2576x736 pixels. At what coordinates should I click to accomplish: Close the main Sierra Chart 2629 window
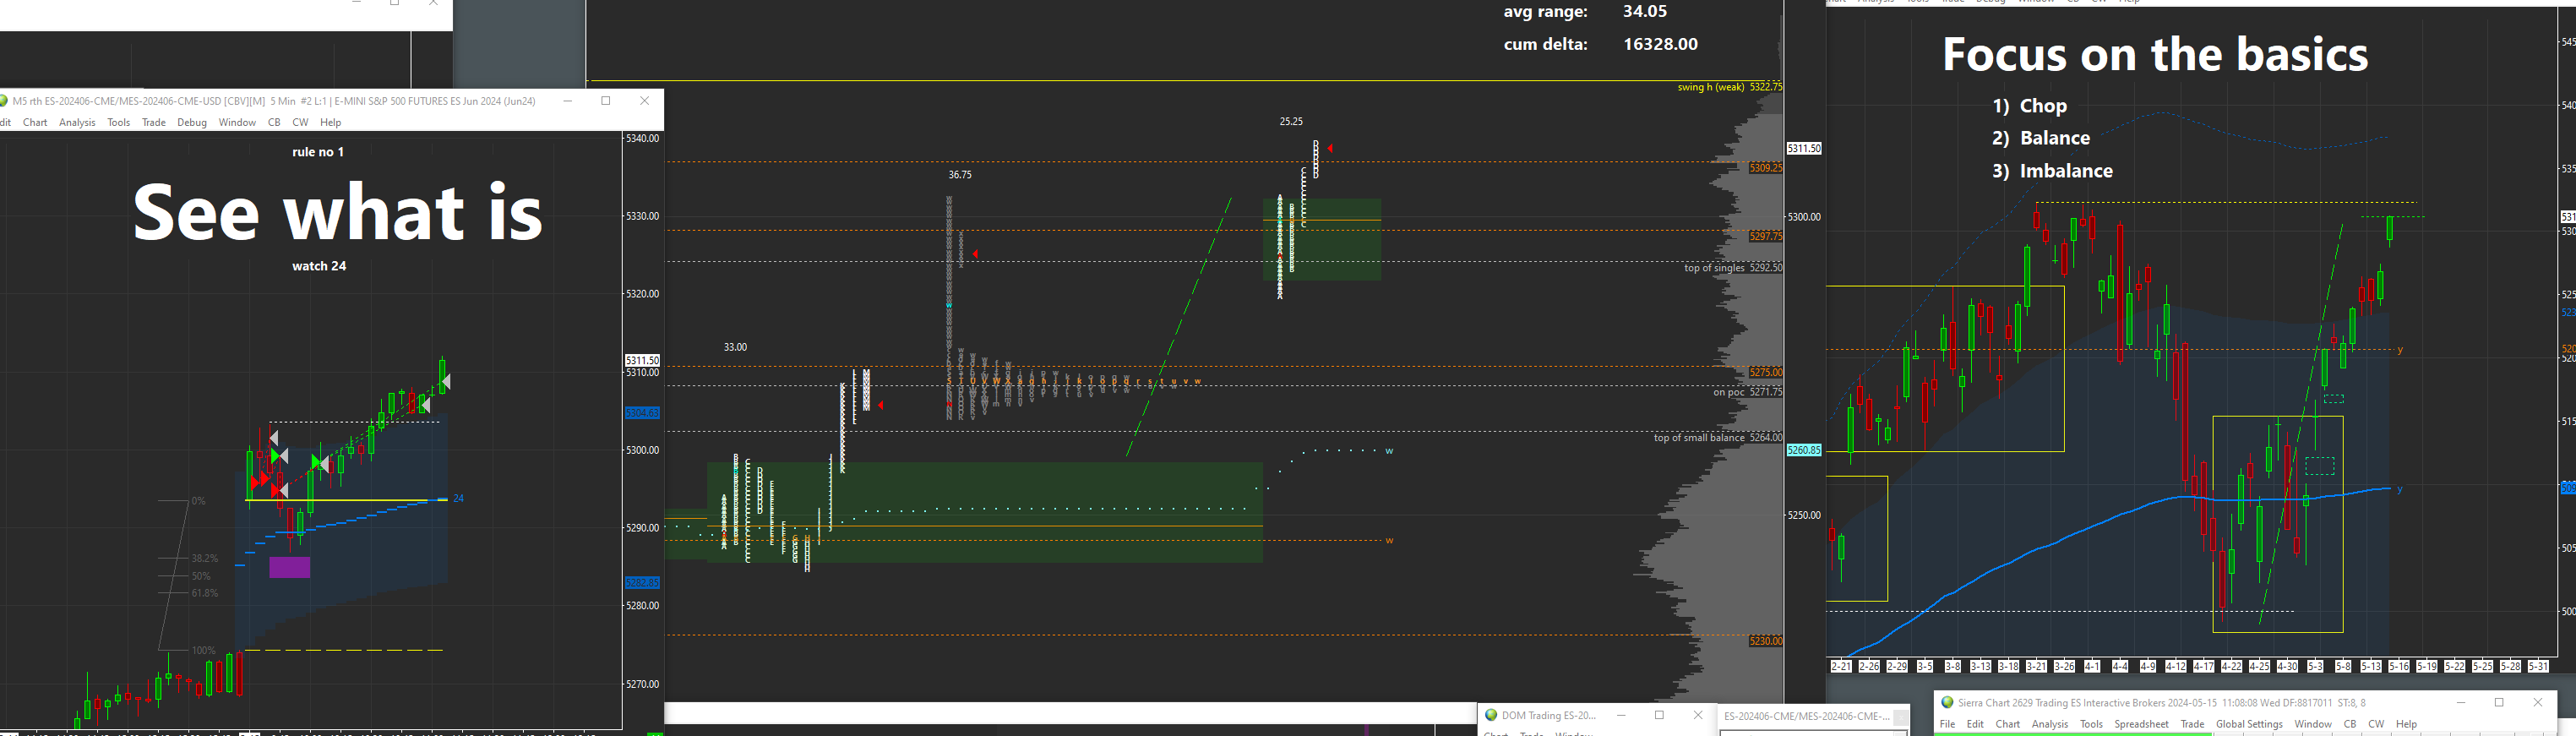2538,703
